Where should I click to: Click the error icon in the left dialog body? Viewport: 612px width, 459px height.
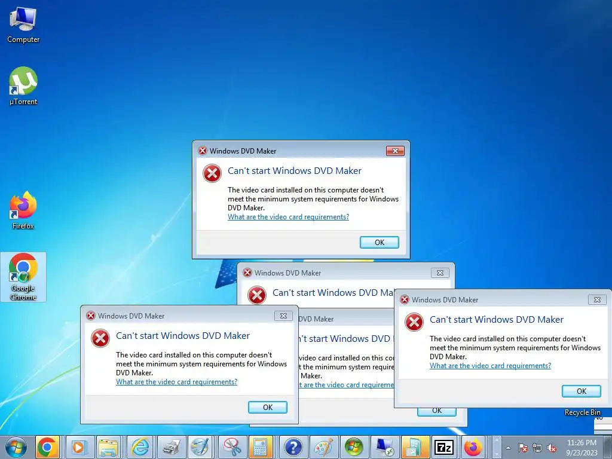coord(100,338)
